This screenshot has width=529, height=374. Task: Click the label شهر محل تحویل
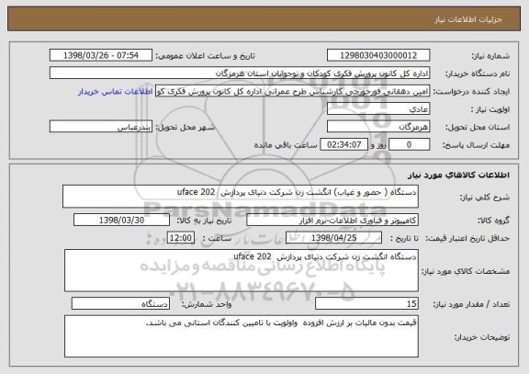186,127
